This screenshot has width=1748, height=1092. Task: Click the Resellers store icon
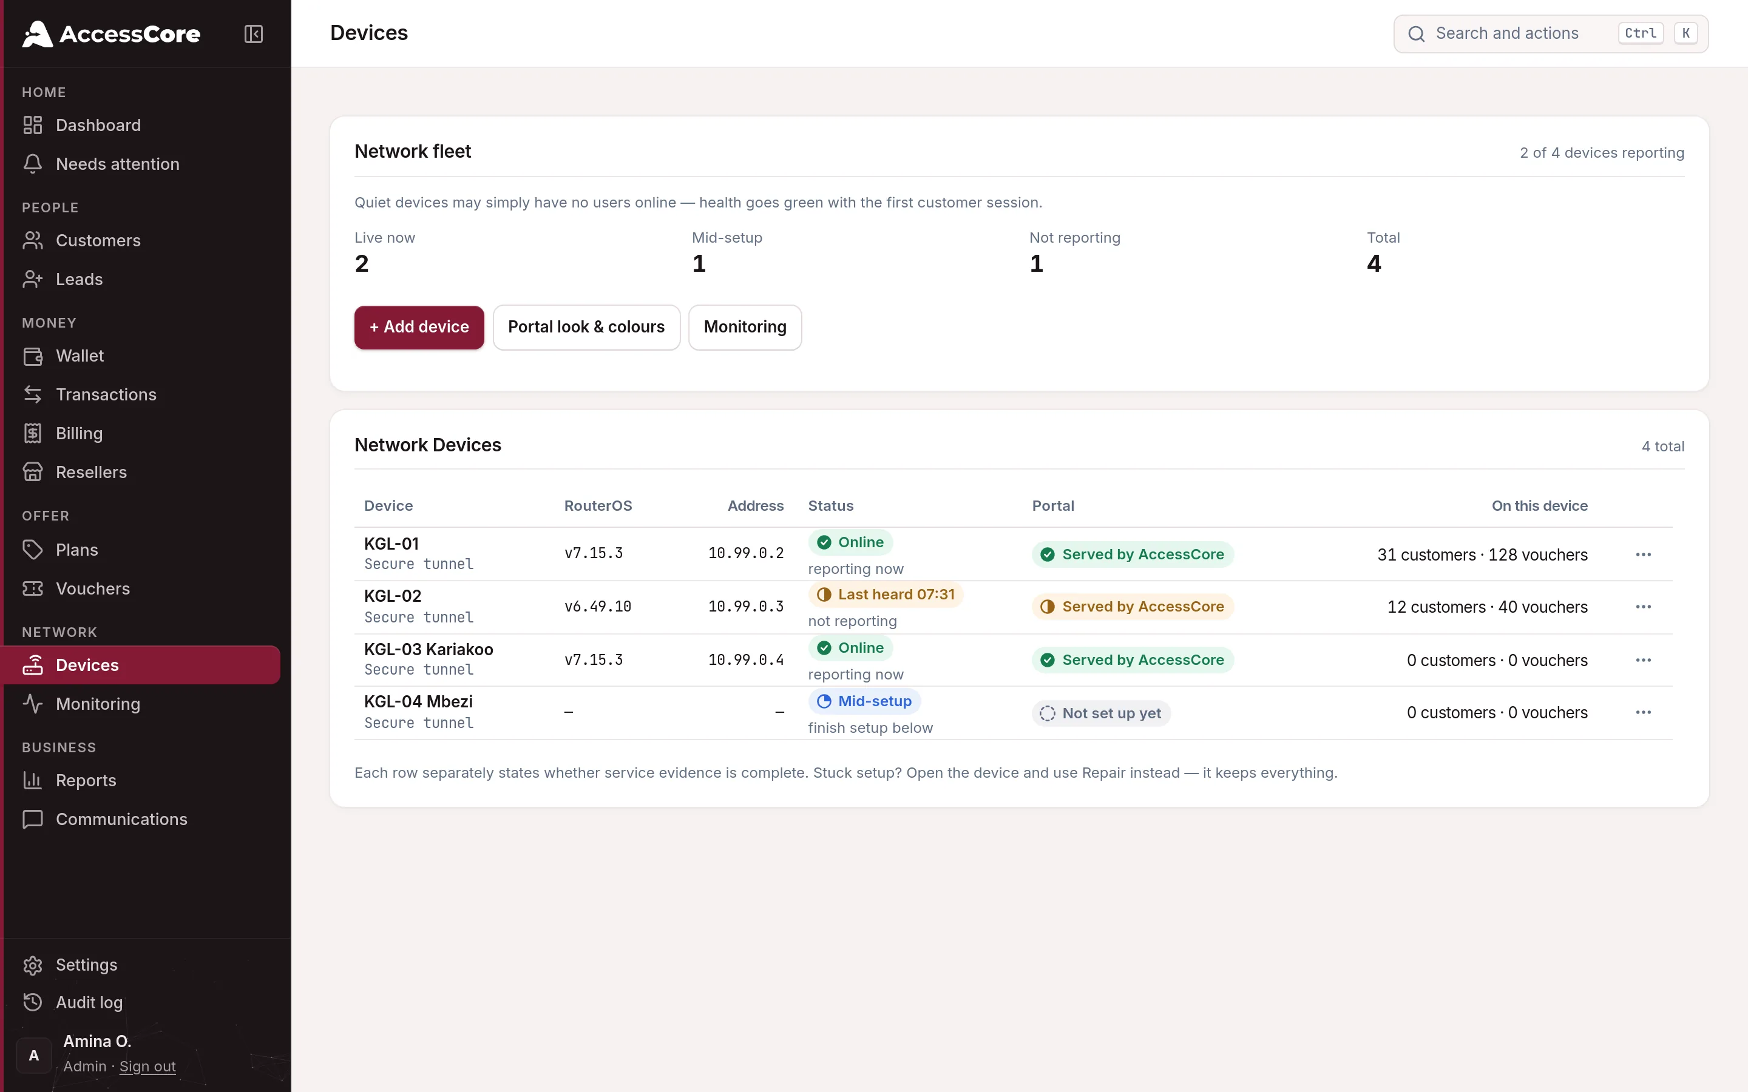(33, 473)
